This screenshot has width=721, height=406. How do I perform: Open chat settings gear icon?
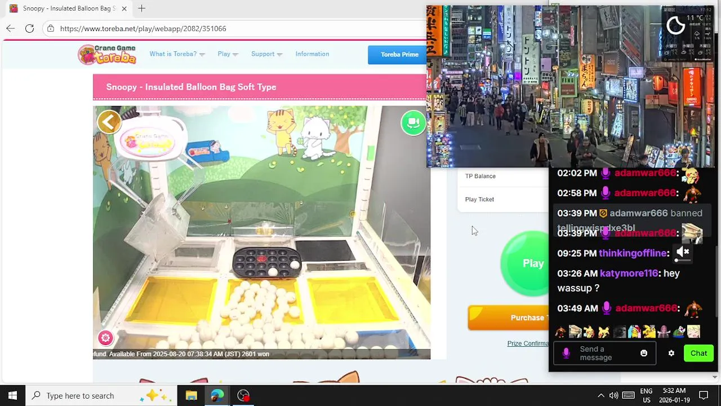(671, 353)
